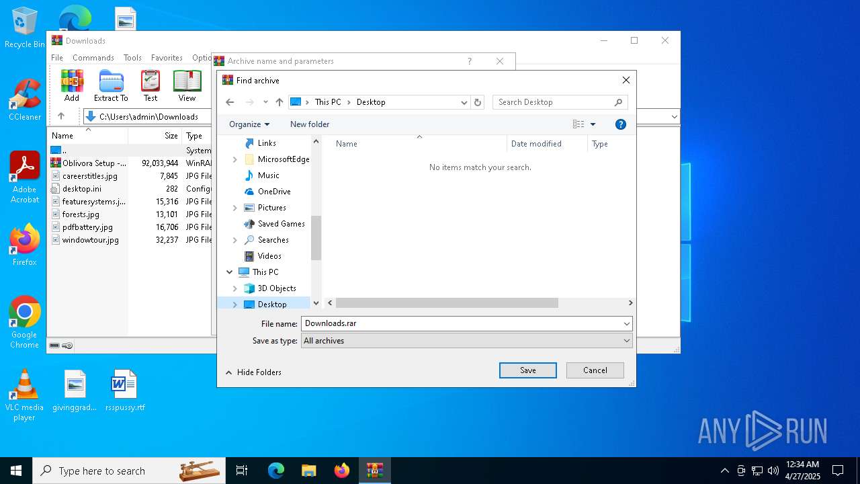Screen dimensions: 860x484
Task: Select VLC media player desktop icon
Action: tap(24, 395)
